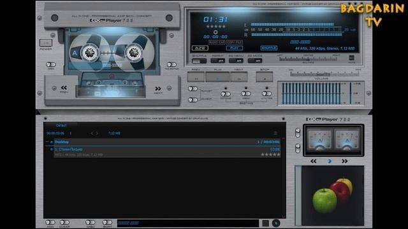
Task: Click the equalizer band sliders panel
Action: click(x=311, y=94)
